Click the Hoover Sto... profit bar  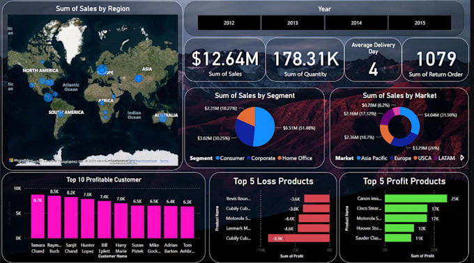point(399,228)
